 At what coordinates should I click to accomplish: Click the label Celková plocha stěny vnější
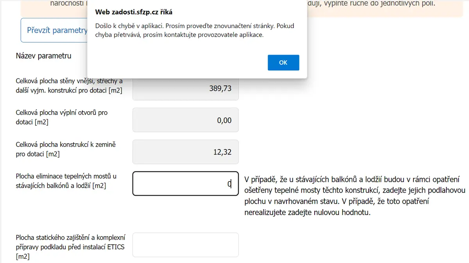(x=70, y=85)
